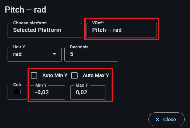Enable the Auto Min Y checkbox
The width and height of the screenshot is (190, 128).
tap(34, 75)
